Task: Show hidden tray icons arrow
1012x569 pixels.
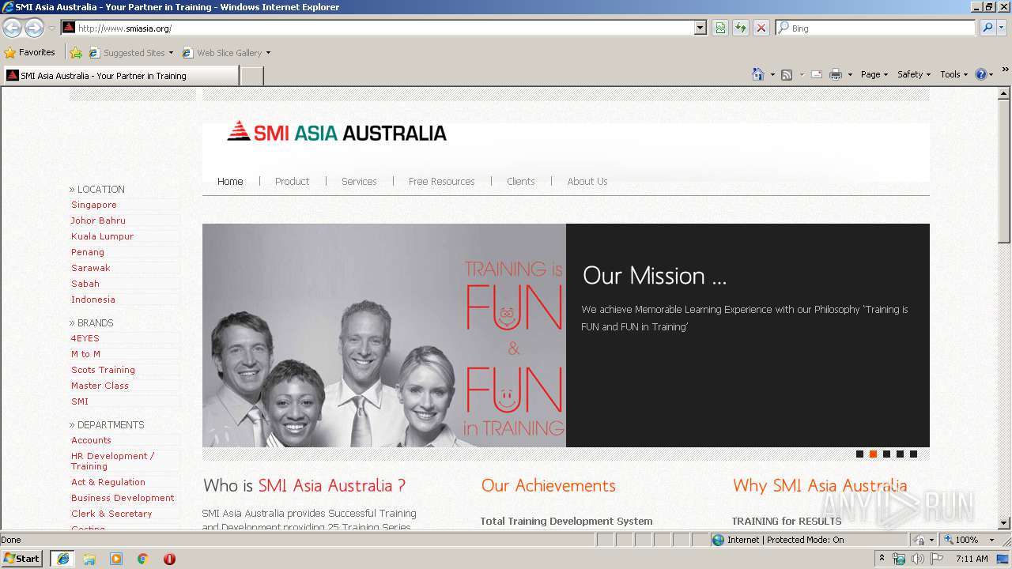Action: [882, 558]
